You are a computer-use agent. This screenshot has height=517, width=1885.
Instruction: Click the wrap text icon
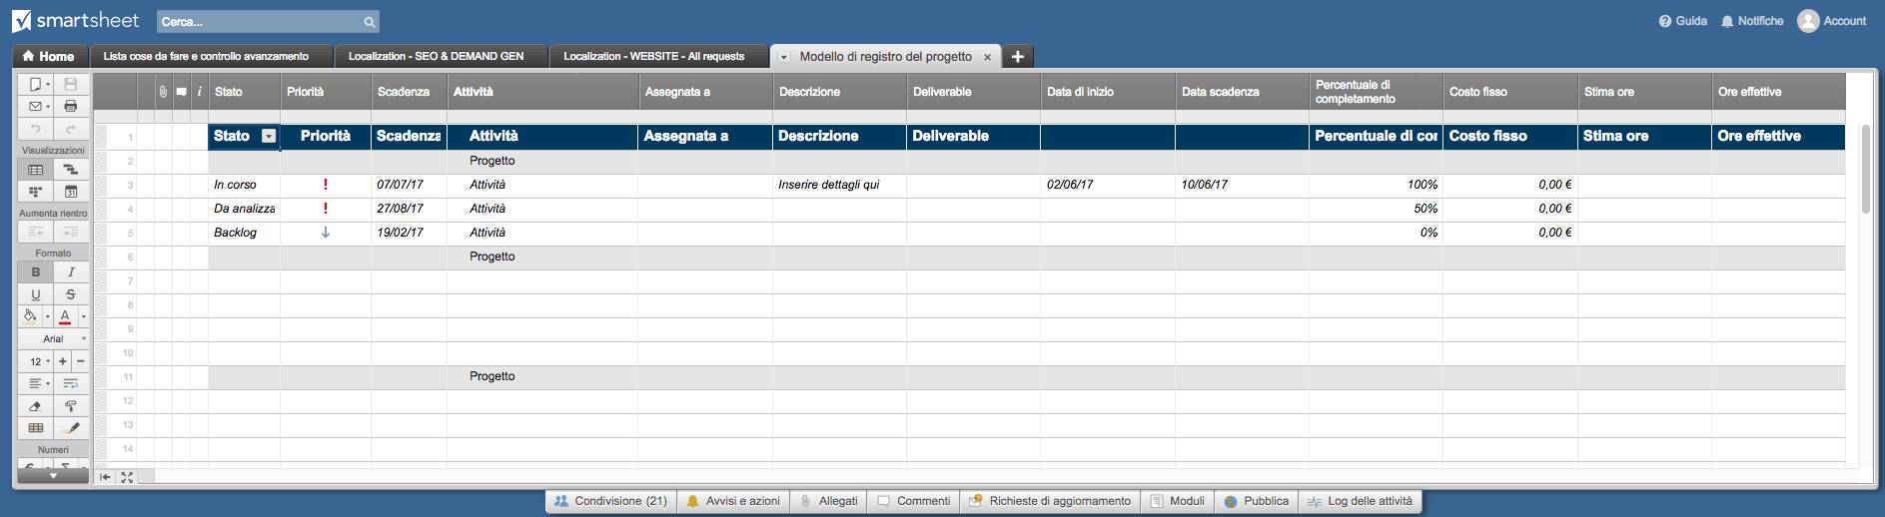point(71,383)
